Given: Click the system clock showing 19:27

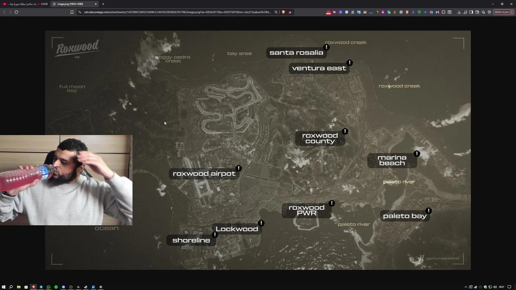Looking at the screenshot, I should point(501,287).
